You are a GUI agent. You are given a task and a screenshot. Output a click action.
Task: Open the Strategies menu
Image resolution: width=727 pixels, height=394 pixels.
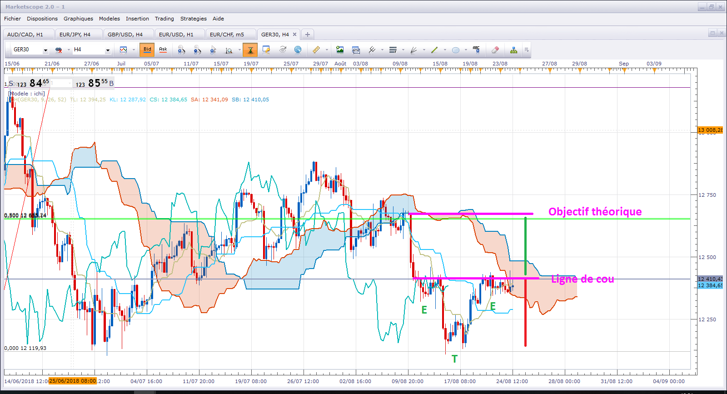(194, 19)
